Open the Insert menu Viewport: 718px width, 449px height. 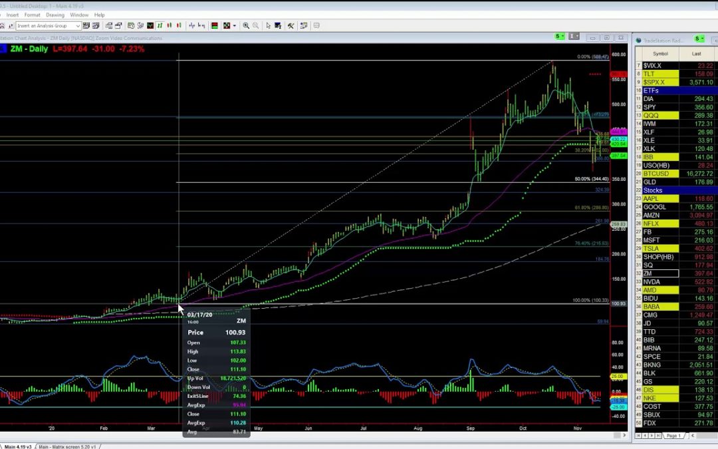(x=13, y=15)
